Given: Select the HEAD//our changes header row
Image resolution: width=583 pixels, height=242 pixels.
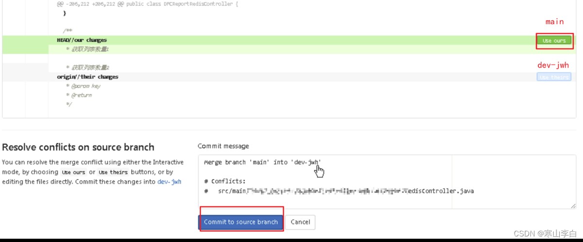Looking at the screenshot, I should [x=82, y=40].
